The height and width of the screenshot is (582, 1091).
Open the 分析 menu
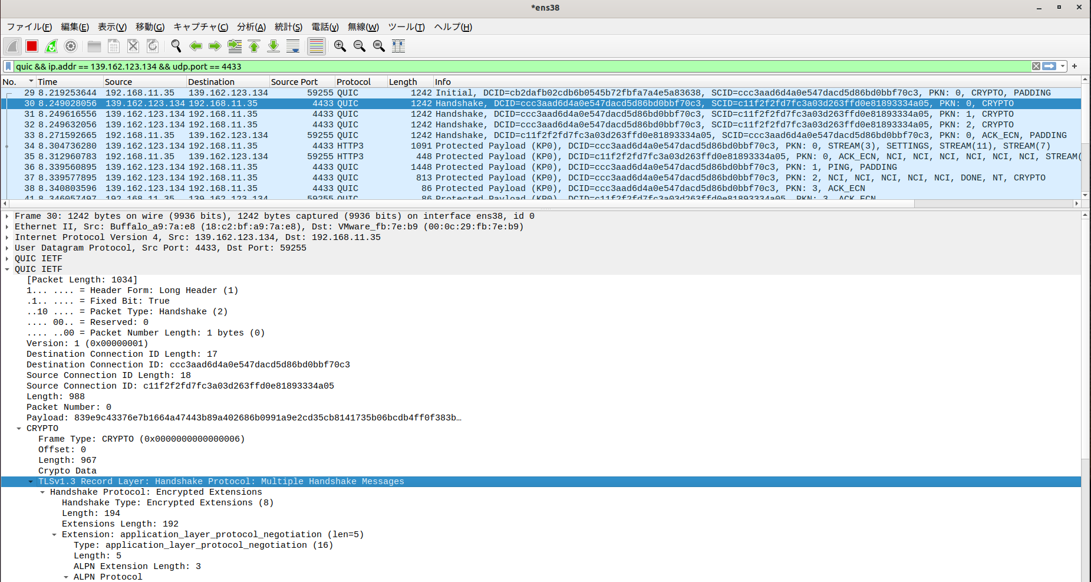pyautogui.click(x=250, y=27)
